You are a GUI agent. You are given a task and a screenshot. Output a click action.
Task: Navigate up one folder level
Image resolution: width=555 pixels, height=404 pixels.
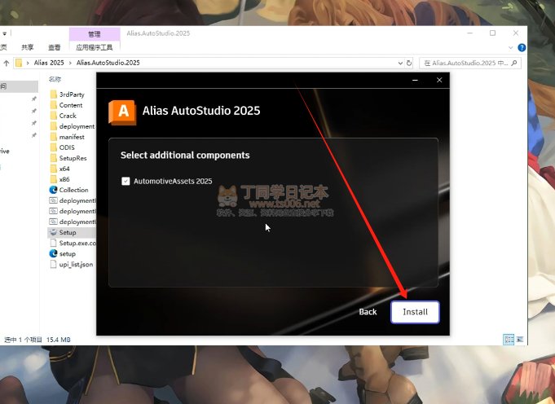7,64
